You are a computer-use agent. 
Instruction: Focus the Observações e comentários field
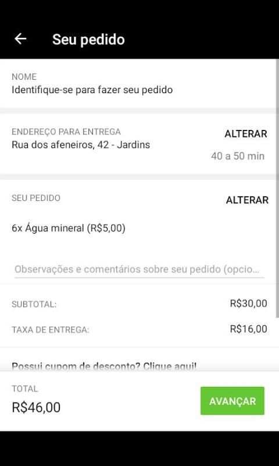click(x=139, y=270)
